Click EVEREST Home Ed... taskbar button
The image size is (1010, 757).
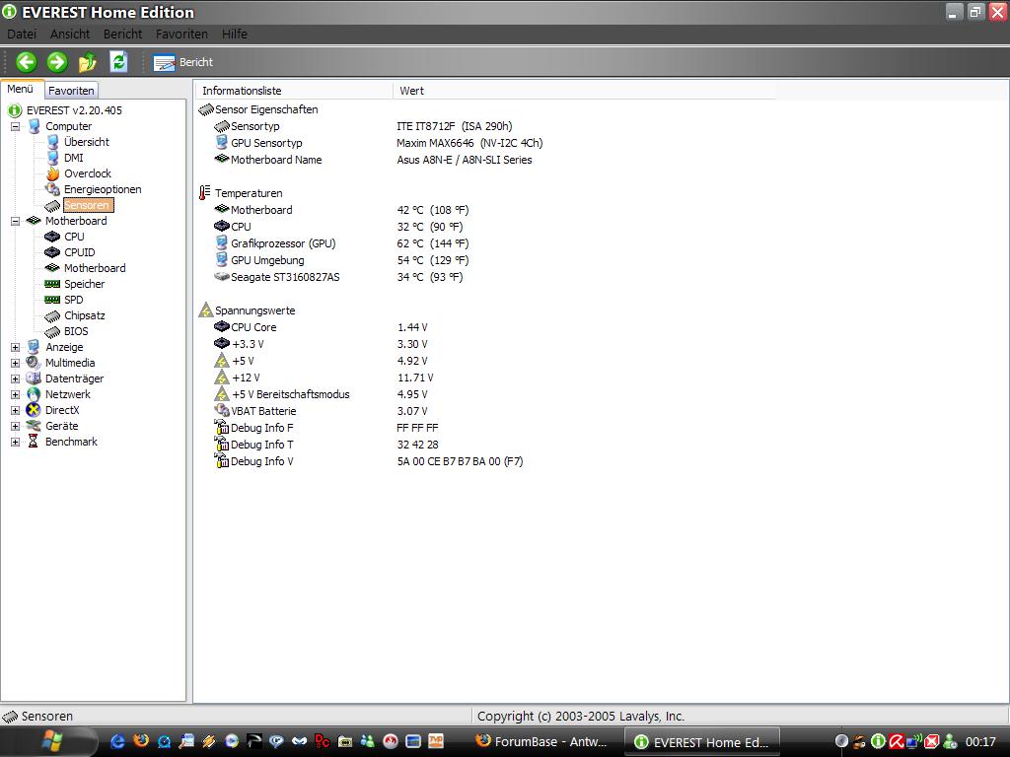point(702,742)
